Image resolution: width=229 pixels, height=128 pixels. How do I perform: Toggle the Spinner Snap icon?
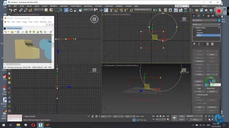(x=126, y=10)
